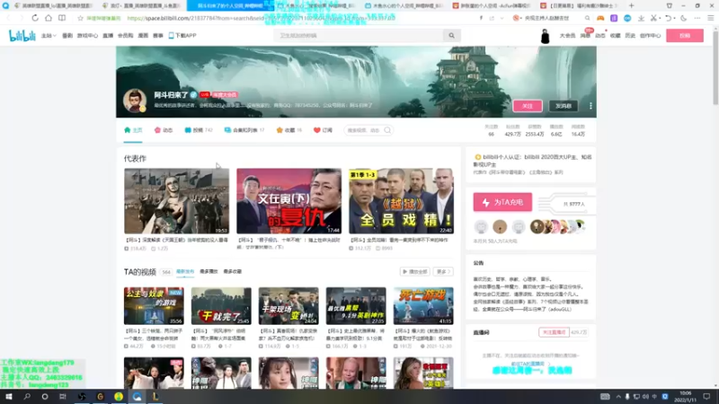This screenshot has height=404, width=719.
Task: Click the bilibili logo in the header
Action: coord(22,35)
